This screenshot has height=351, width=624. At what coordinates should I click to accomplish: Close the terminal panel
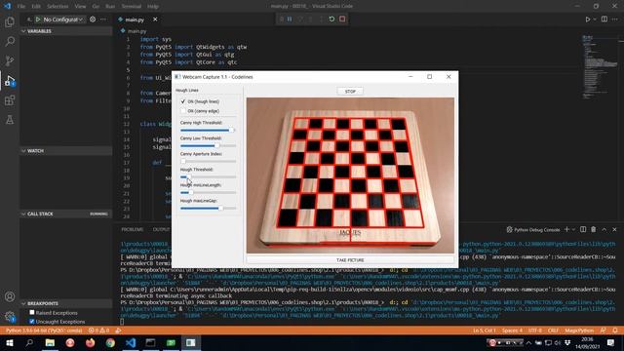click(614, 230)
